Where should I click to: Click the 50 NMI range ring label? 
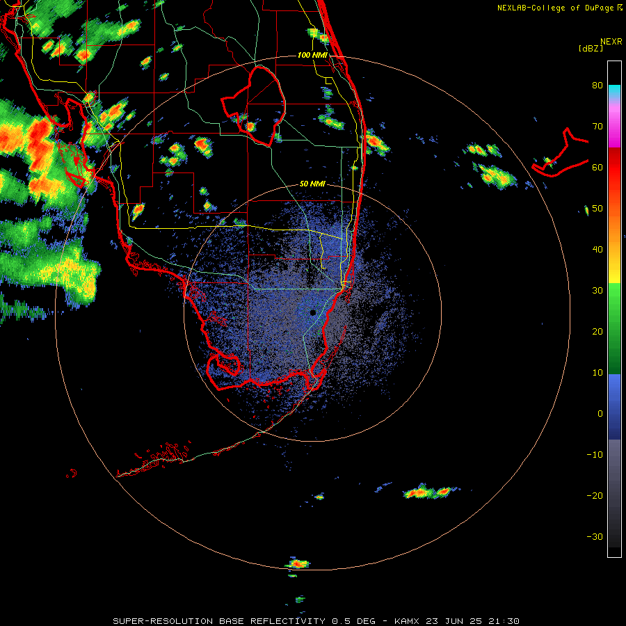coord(312,184)
